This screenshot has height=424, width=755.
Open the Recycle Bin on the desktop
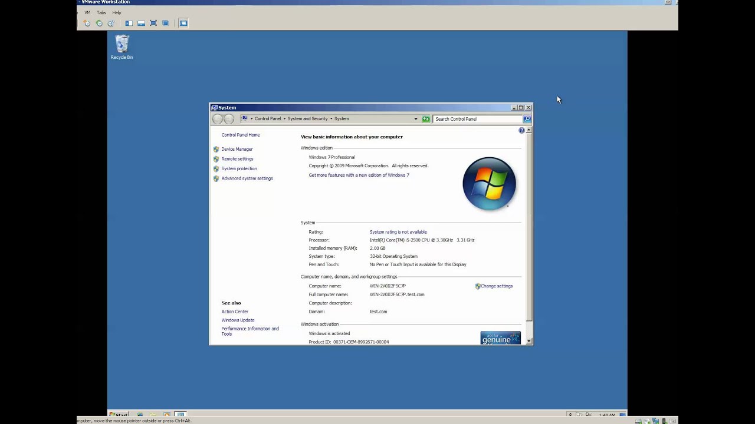point(122,47)
